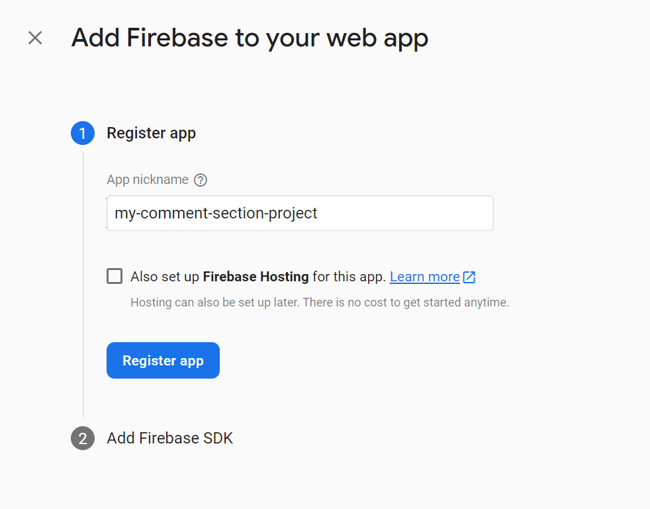Image resolution: width=650 pixels, height=509 pixels.
Task: Click the gray step 2 circle indicator
Action: [83, 438]
